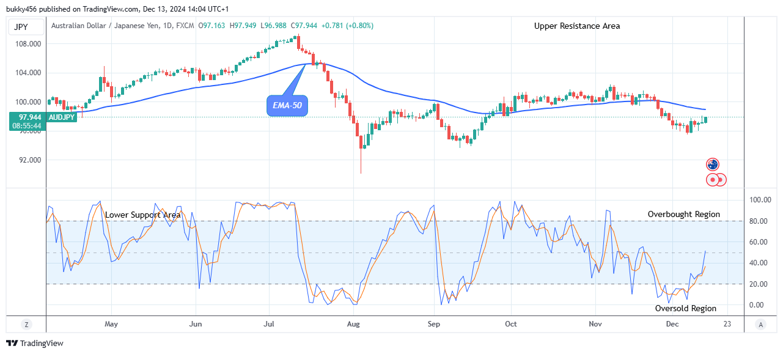
Task: Click the Australian flag icon on the chart
Action: (713, 164)
